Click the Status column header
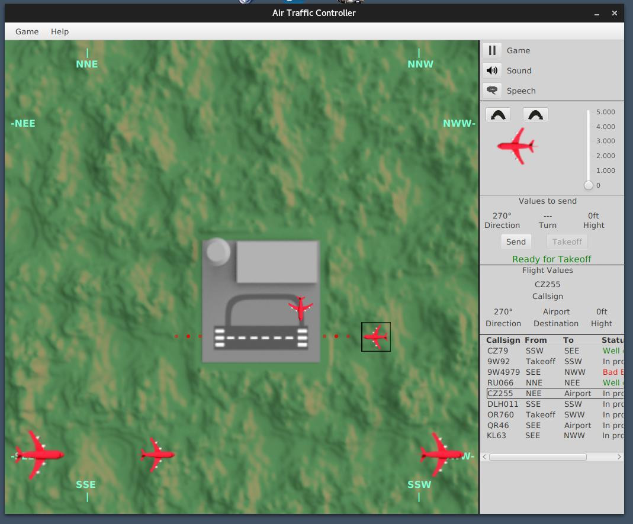This screenshot has height=524, width=633. point(612,340)
